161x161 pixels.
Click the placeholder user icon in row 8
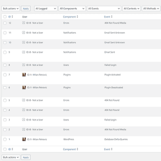coord(23,65)
